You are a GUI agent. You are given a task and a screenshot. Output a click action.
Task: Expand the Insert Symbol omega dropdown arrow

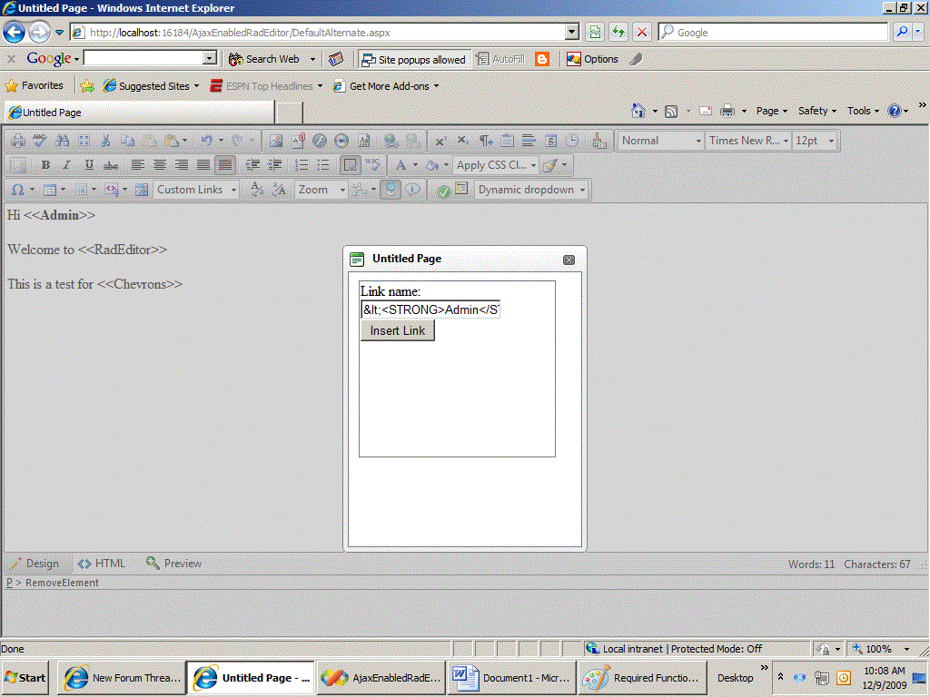(32, 190)
